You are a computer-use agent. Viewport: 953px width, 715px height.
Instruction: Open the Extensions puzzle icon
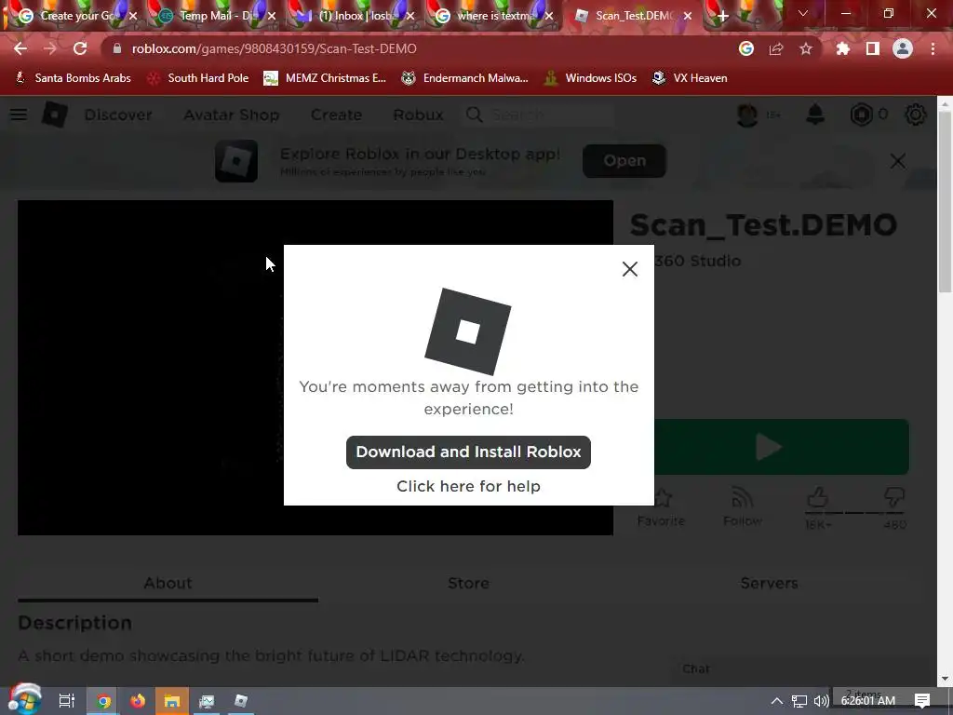[842, 48]
